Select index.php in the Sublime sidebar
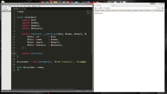 click(7, 11)
